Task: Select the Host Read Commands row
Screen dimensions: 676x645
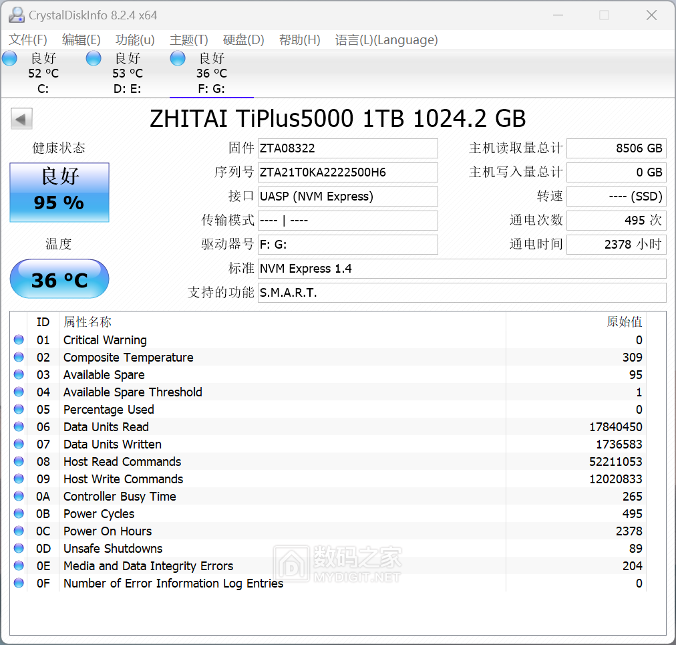Action: click(x=328, y=462)
